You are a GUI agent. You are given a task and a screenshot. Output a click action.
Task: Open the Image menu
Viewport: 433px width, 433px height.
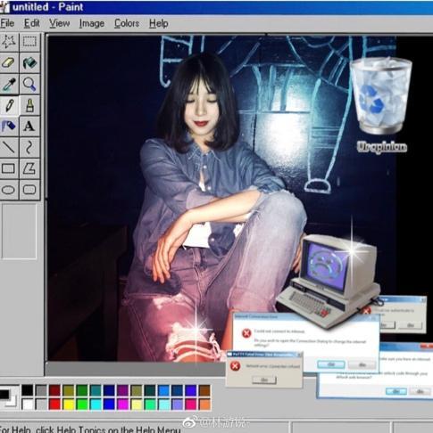point(92,23)
